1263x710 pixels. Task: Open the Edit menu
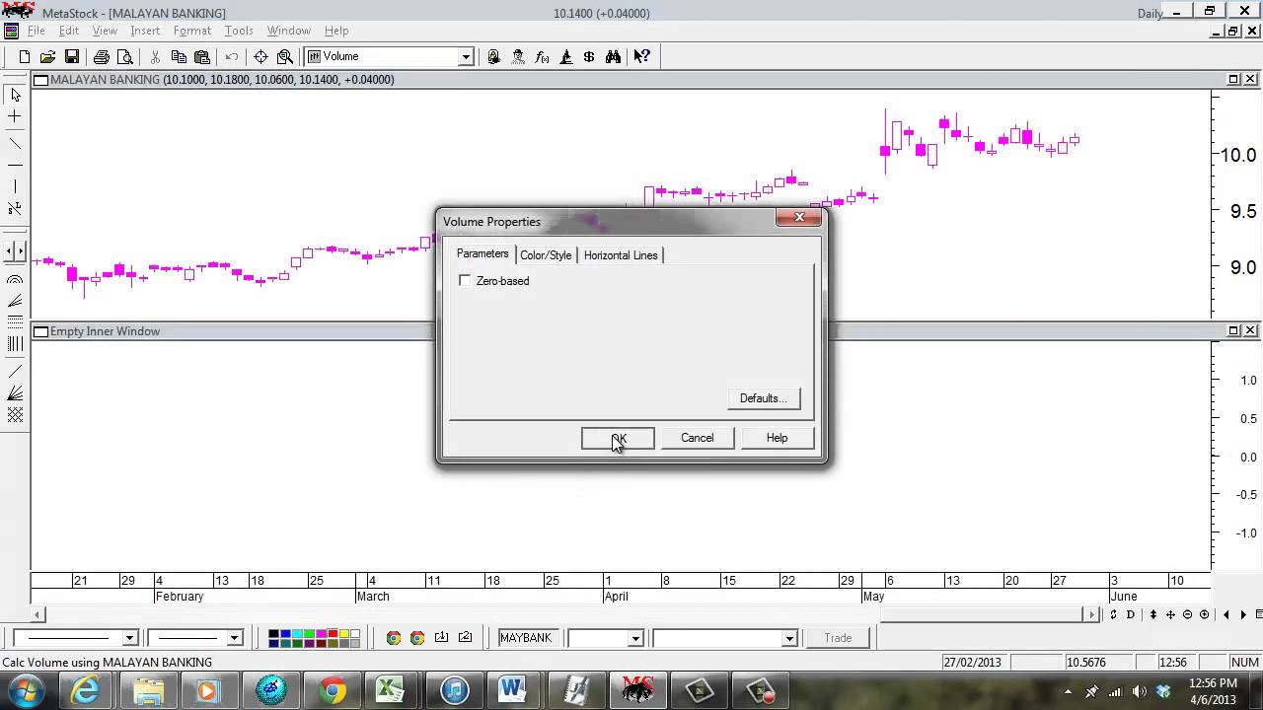(68, 31)
